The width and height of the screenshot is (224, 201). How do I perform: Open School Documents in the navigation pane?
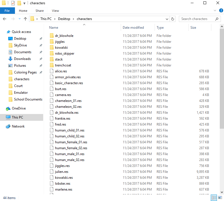pos(28,99)
